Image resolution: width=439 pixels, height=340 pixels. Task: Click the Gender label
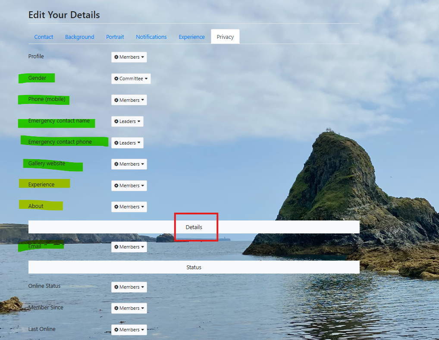pos(37,78)
